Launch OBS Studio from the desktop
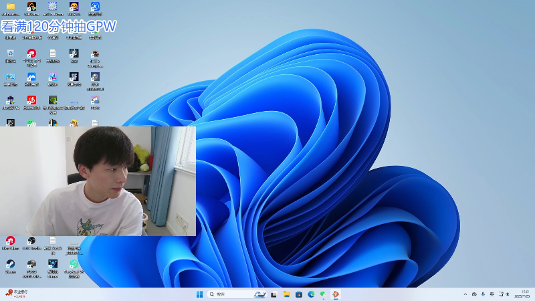 [x=31, y=241]
